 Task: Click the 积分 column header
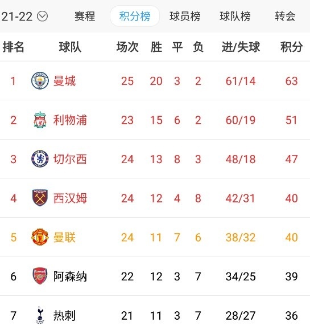click(x=291, y=47)
